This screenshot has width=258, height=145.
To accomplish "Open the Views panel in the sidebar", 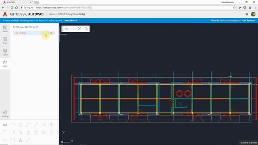I will click(x=5, y=29).
